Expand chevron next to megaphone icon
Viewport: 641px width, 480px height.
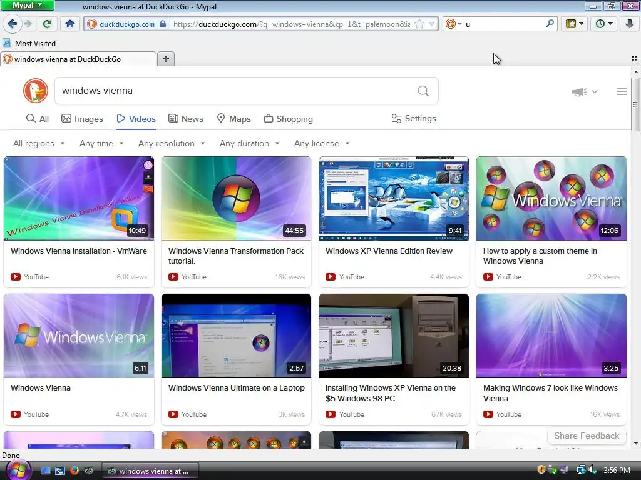click(x=595, y=92)
